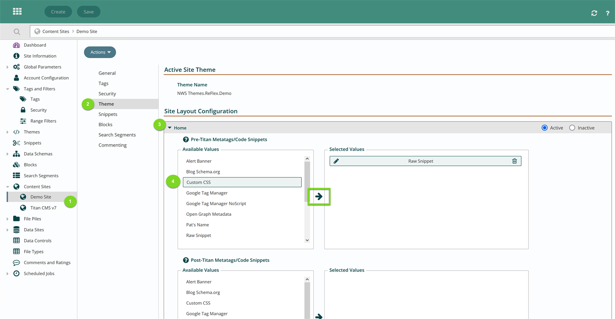Viewport: 615px width, 319px height.
Task: Switch to Search Segments settings tab
Action: click(x=117, y=135)
